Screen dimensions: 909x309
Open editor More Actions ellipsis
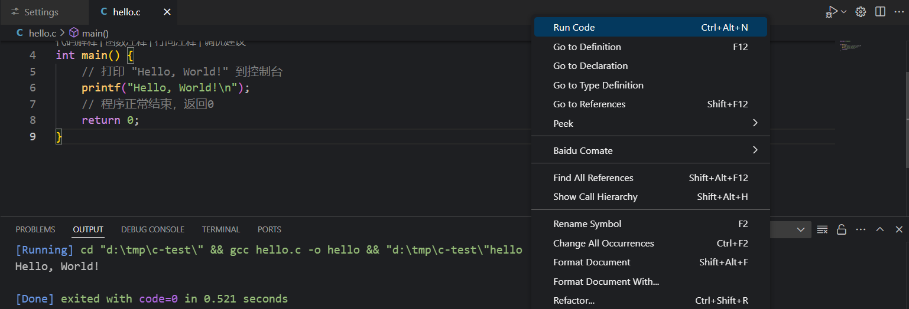(x=899, y=12)
